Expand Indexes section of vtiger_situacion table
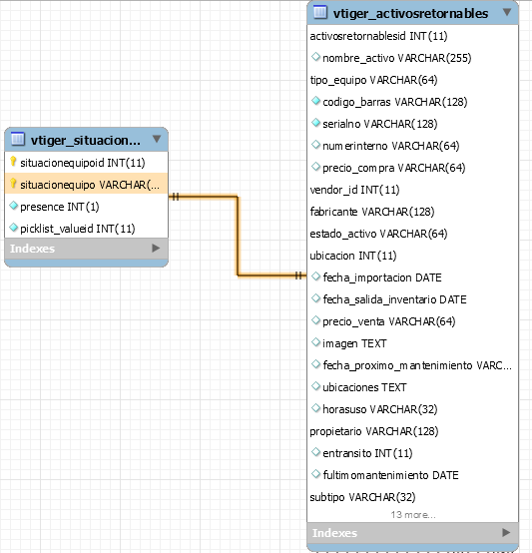The width and height of the screenshot is (532, 553). (156, 249)
